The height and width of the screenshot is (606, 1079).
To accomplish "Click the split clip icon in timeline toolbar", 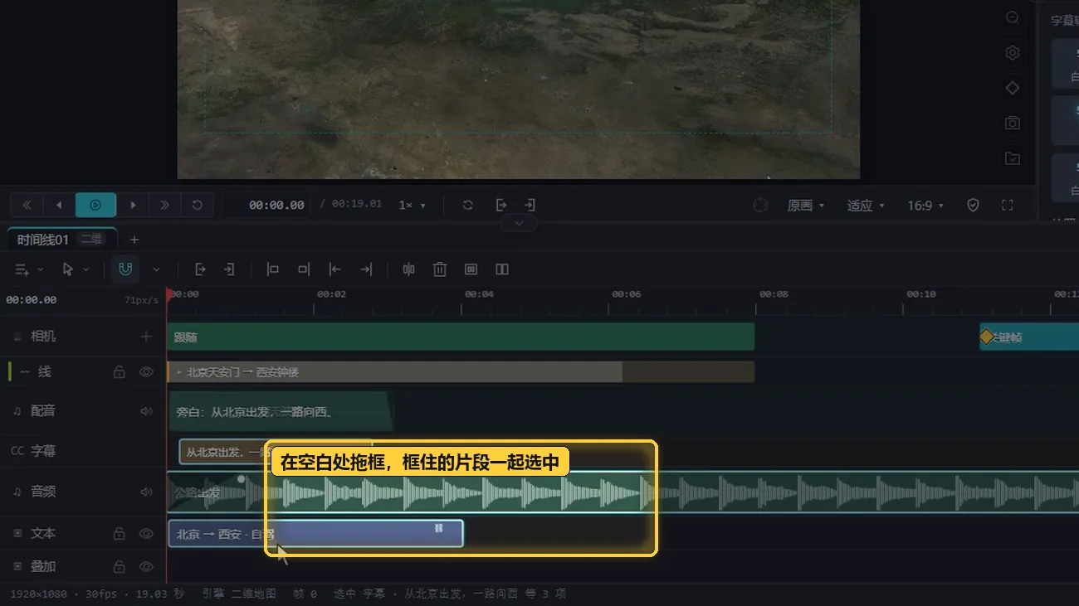I will pos(408,269).
